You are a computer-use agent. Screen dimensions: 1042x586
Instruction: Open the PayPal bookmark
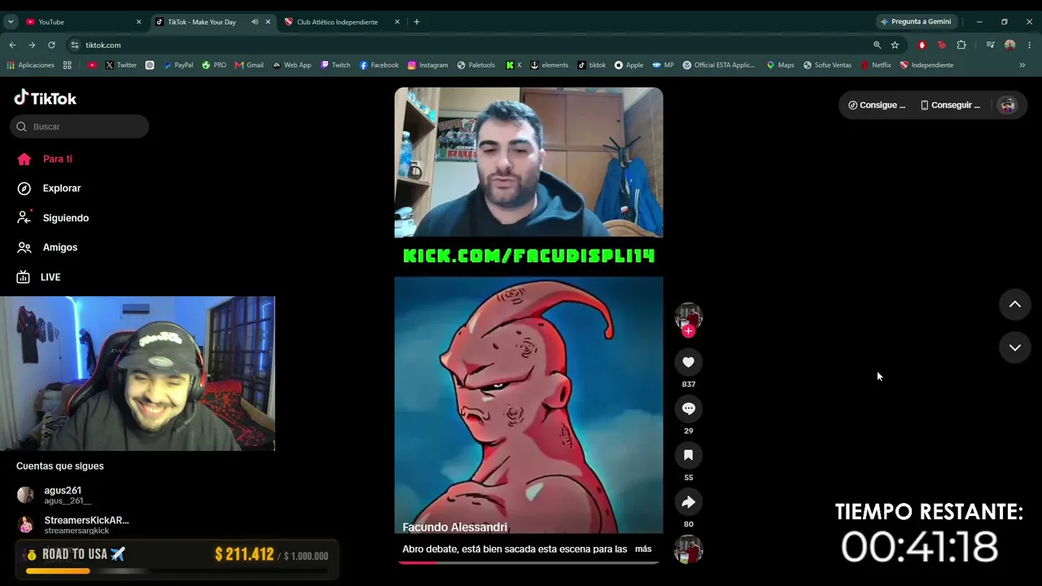pos(177,65)
